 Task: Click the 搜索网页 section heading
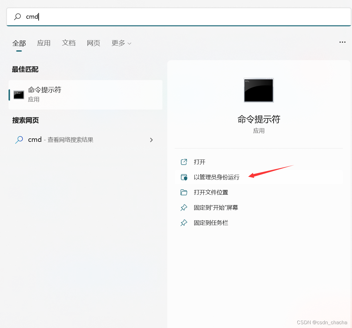click(25, 120)
